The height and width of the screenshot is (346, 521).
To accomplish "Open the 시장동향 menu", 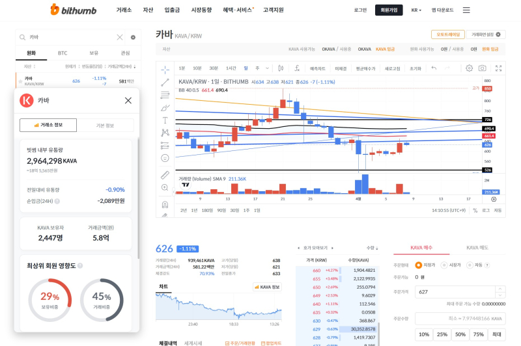I will click(x=201, y=10).
